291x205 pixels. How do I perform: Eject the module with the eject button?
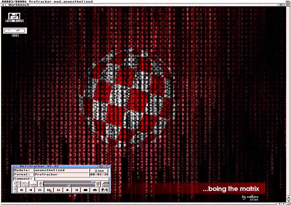pos(95,190)
